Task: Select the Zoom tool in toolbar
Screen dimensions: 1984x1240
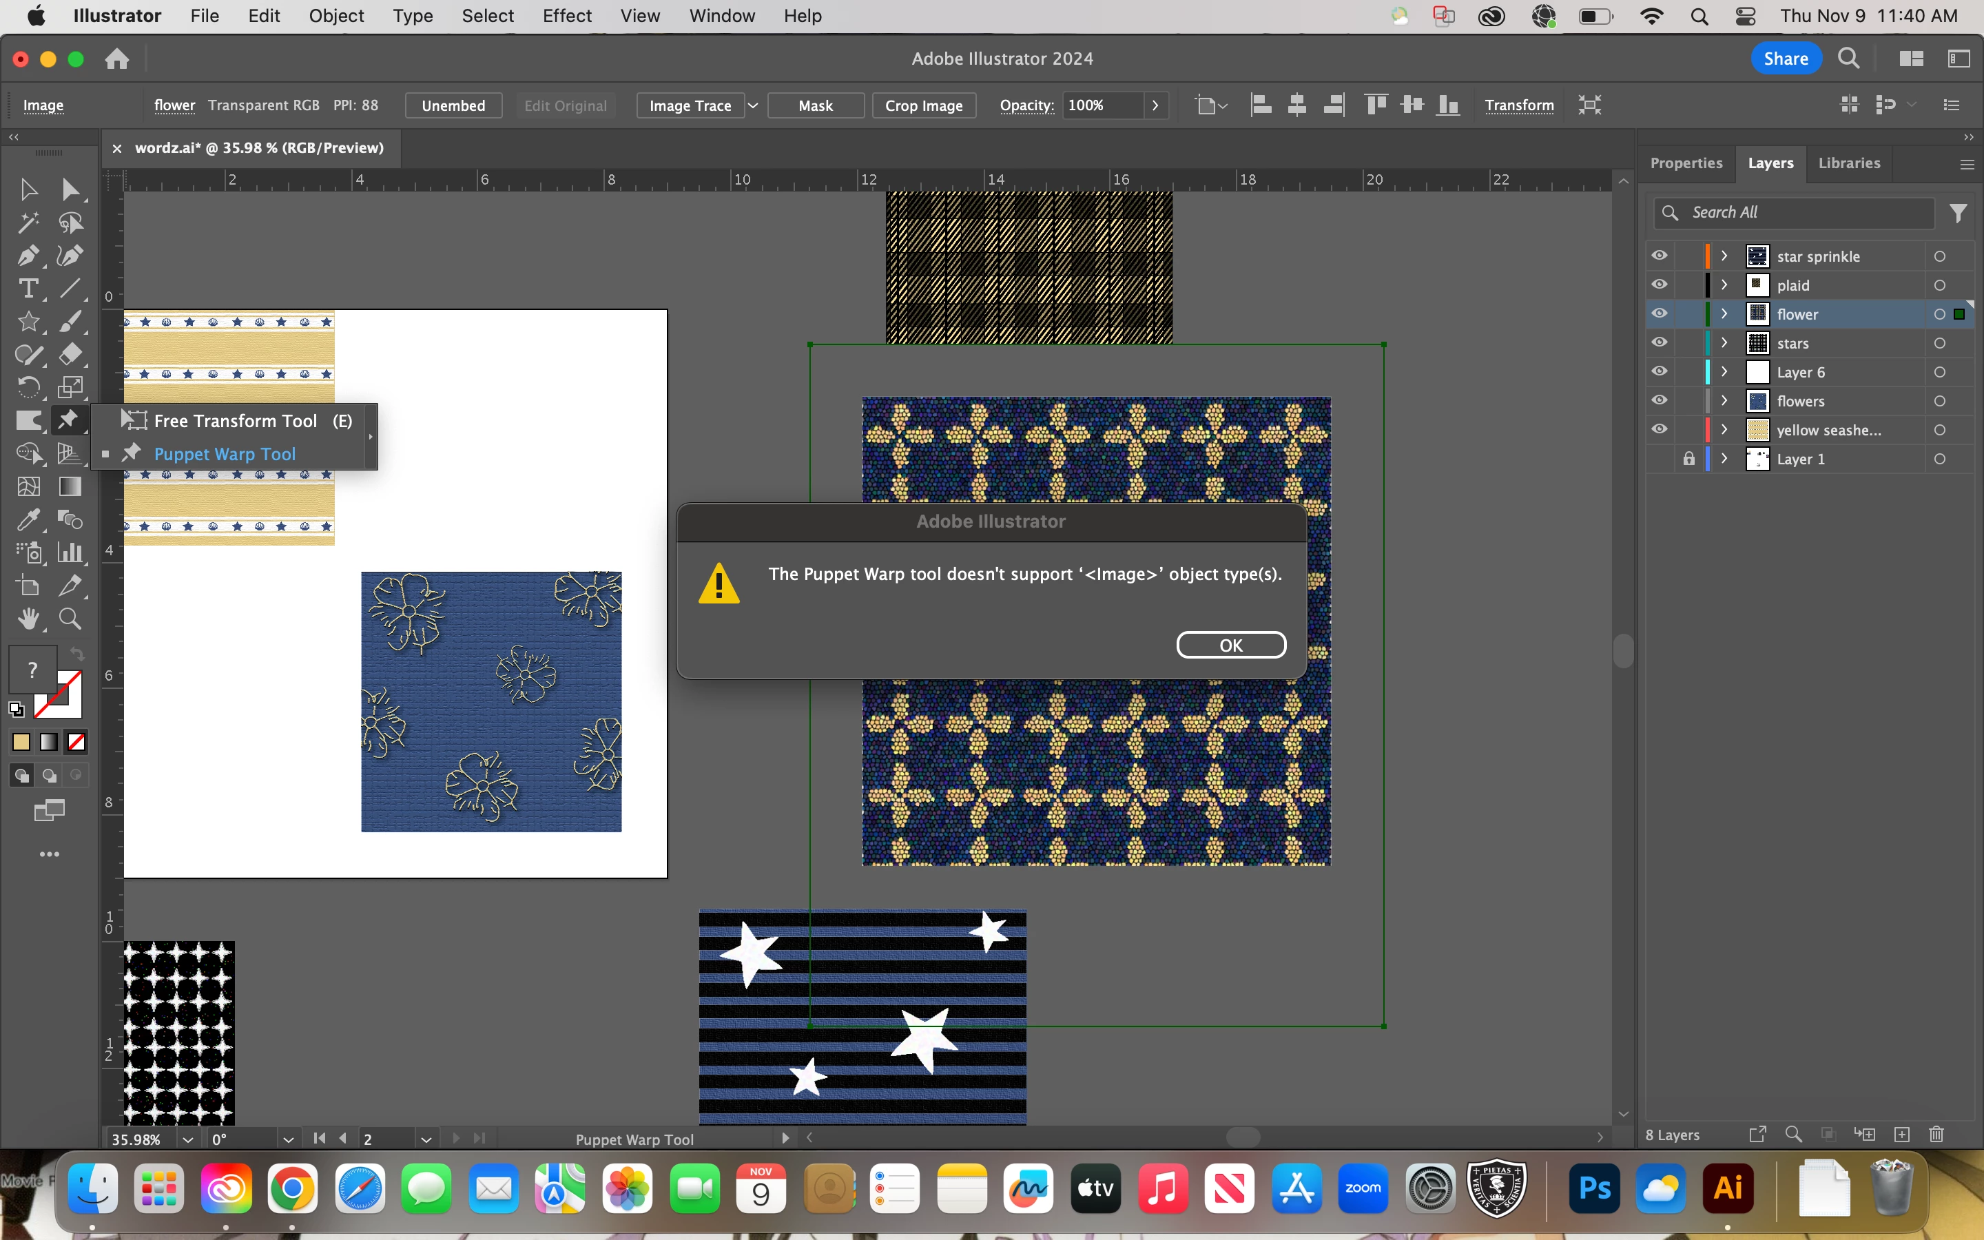Action: (70, 619)
